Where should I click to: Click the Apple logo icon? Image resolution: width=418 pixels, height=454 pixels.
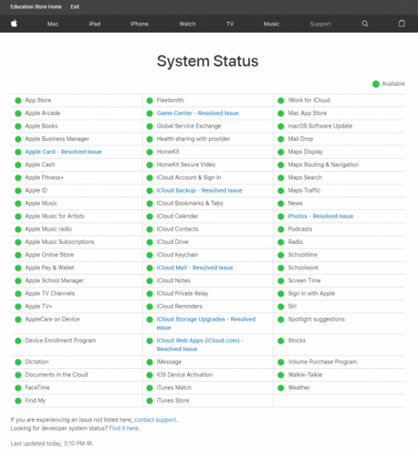coord(14,23)
